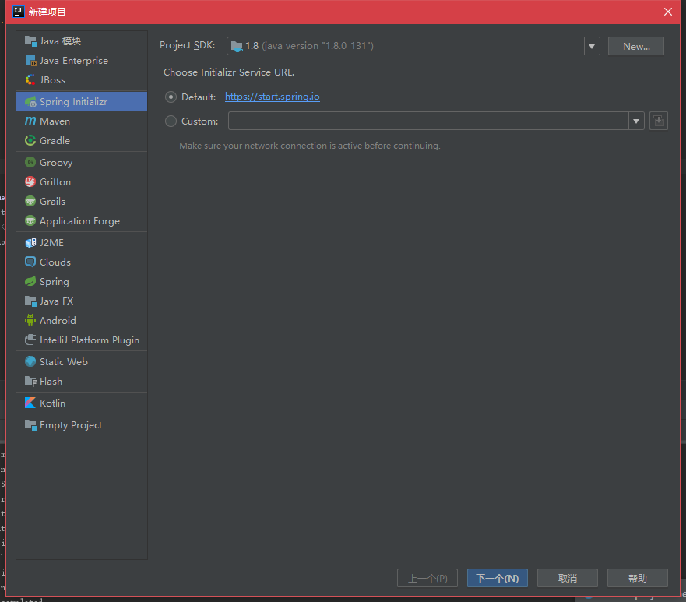Click the IntelliJ logo in title bar

click(18, 12)
